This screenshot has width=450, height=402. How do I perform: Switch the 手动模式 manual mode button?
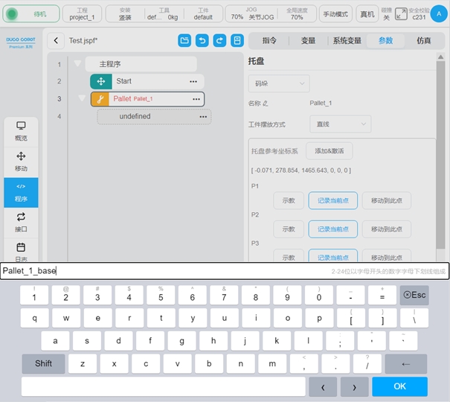click(336, 14)
